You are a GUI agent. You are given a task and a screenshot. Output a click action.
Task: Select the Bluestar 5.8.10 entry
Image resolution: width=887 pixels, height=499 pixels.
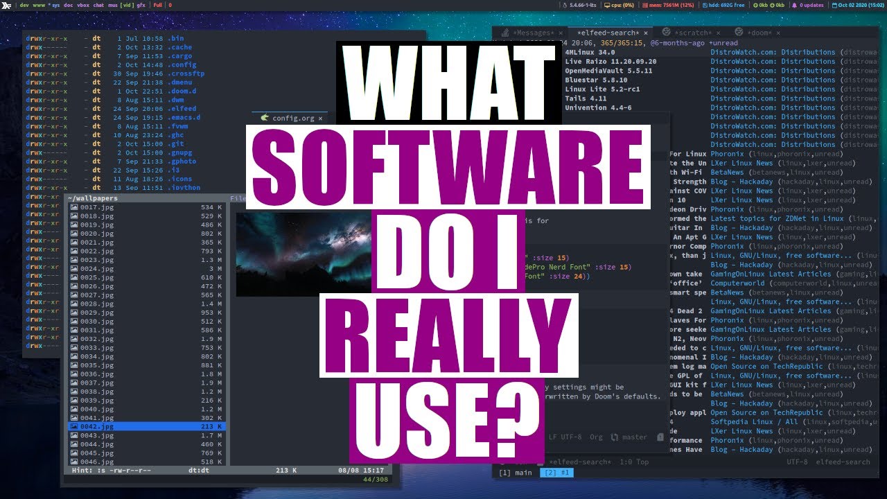[x=595, y=80]
